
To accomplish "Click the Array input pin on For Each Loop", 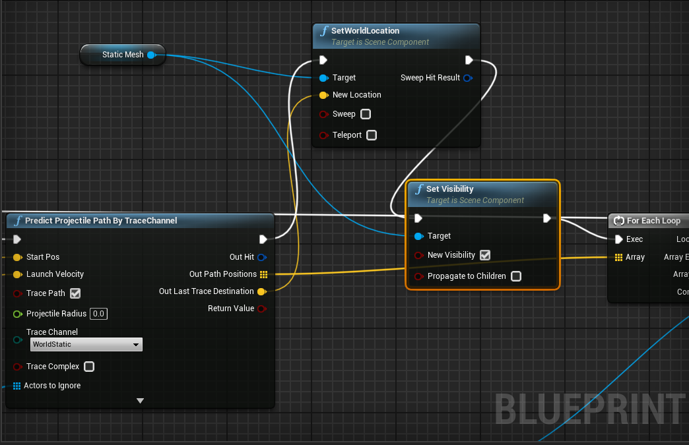I will (x=618, y=257).
